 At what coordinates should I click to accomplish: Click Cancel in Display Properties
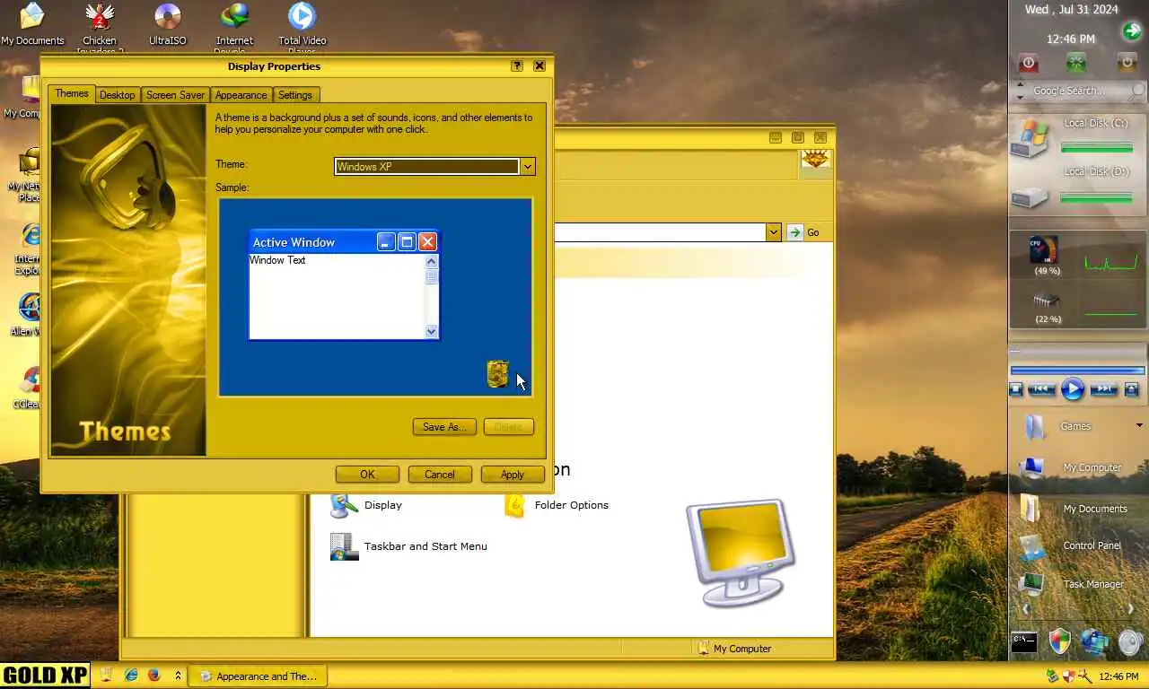pyautogui.click(x=440, y=475)
